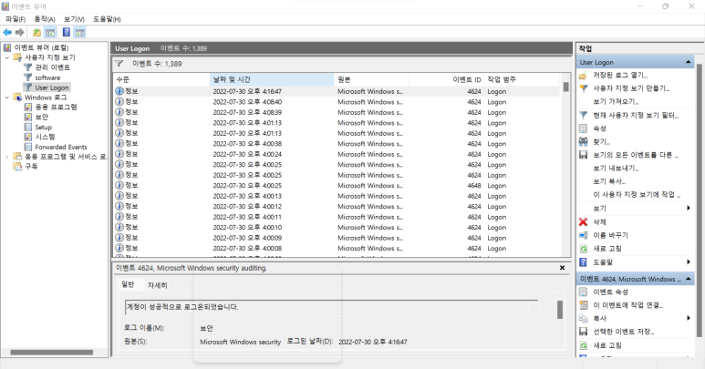Toggle the action pane toolbar icon
This screenshot has width=705, height=369.
80,32
